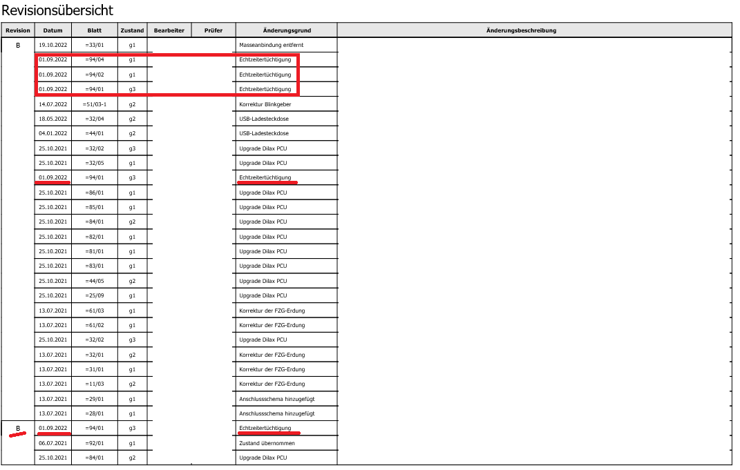Select sheet cell =61/03
The height and width of the screenshot is (470, 740).
coord(95,311)
